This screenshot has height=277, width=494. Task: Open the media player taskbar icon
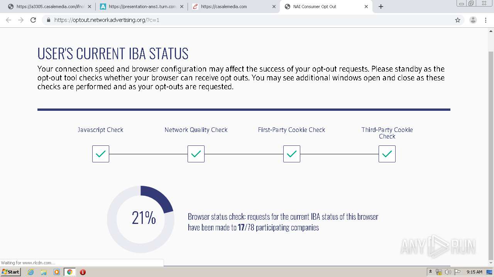[57, 272]
